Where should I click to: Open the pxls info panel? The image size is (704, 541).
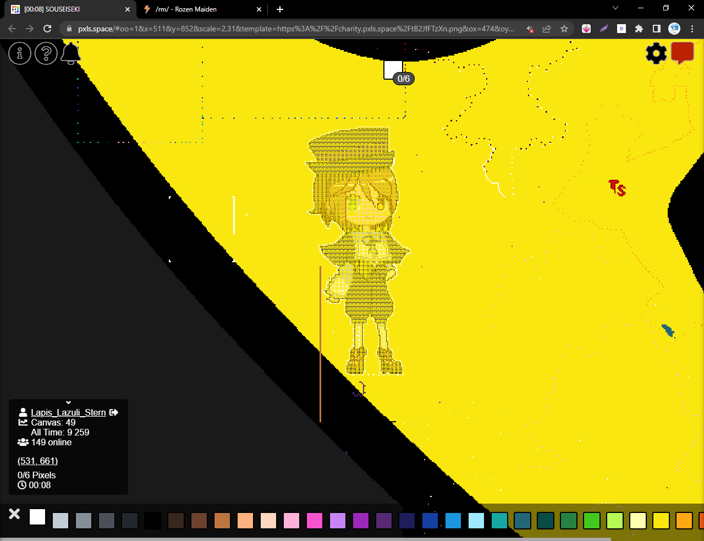coord(20,53)
